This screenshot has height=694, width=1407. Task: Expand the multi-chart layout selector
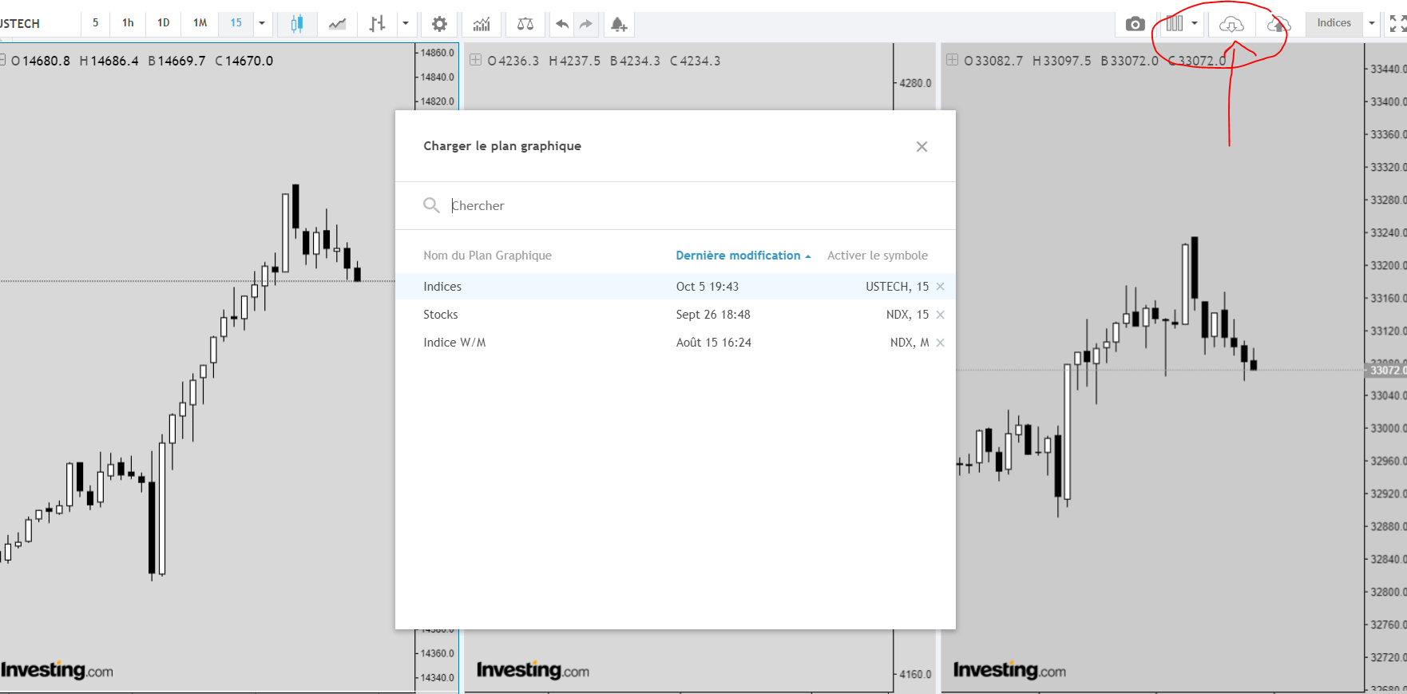(1195, 23)
